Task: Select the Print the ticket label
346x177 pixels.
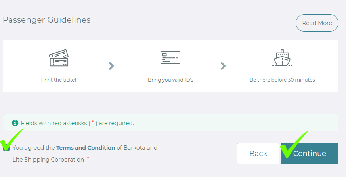Action: (x=59, y=80)
